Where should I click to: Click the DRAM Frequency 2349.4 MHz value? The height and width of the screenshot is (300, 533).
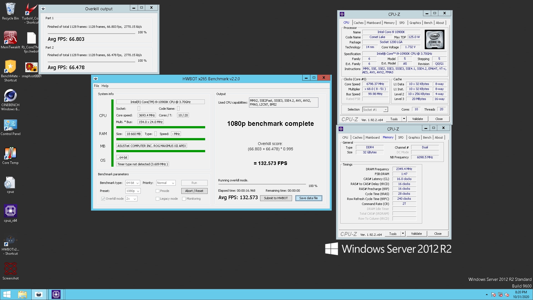(x=404, y=169)
